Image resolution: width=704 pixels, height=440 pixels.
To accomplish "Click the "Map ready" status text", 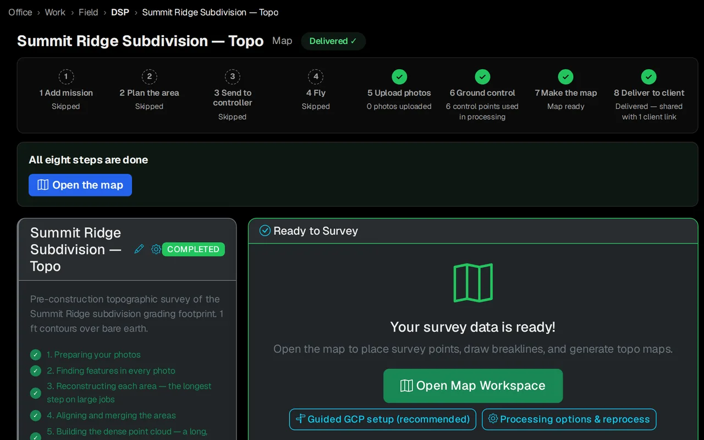I will pyautogui.click(x=566, y=106).
